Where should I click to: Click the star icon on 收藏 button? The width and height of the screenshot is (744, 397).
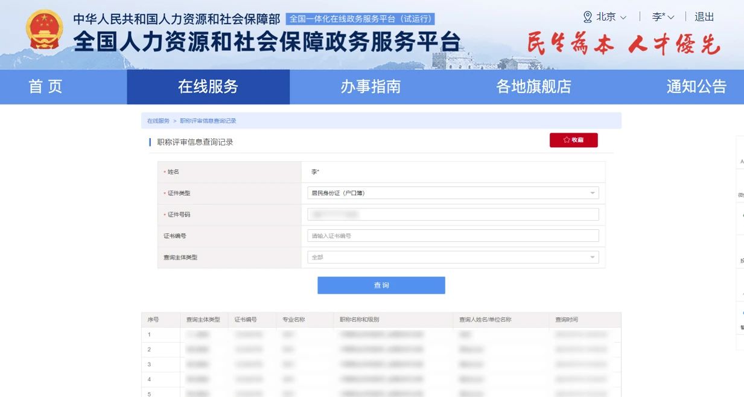pyautogui.click(x=566, y=140)
